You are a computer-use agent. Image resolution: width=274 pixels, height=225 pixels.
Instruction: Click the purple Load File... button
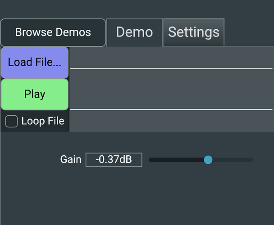click(35, 63)
